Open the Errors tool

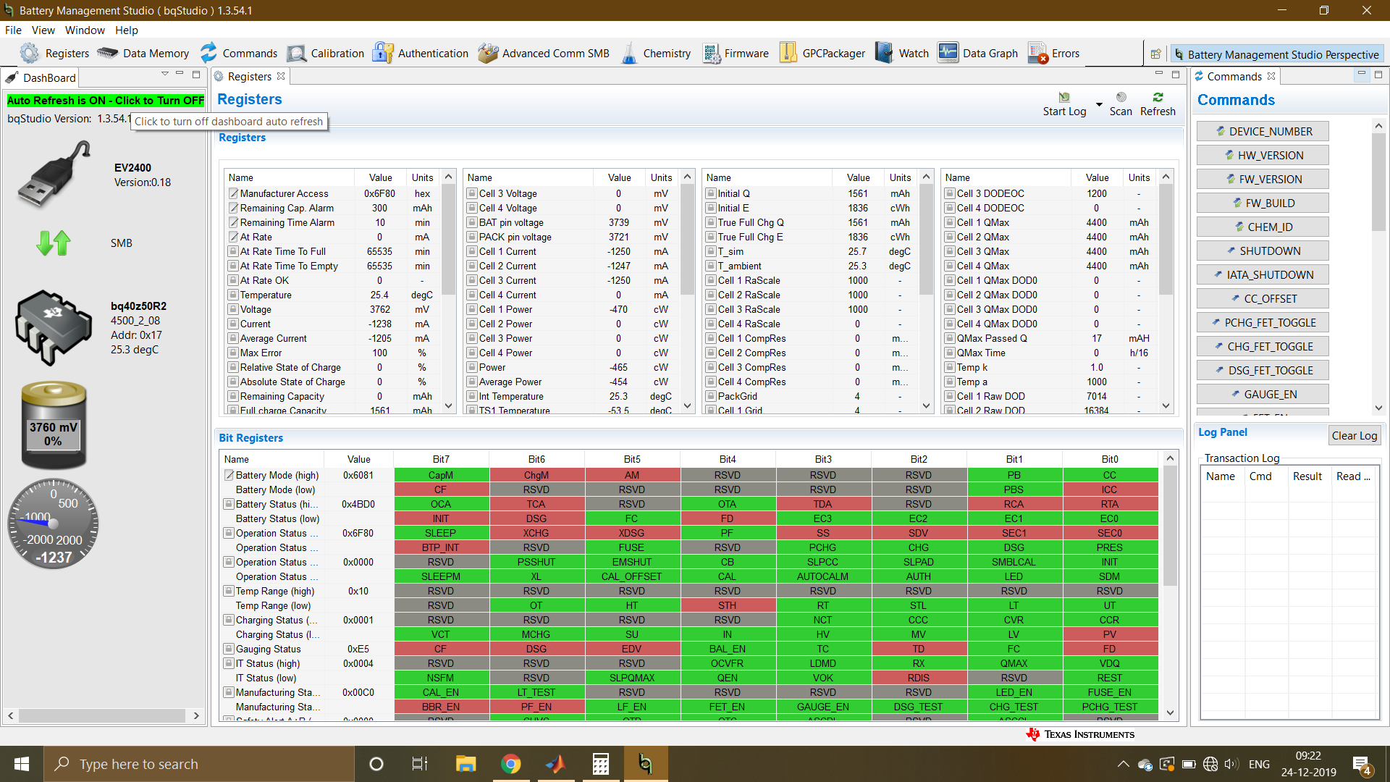pos(1053,53)
